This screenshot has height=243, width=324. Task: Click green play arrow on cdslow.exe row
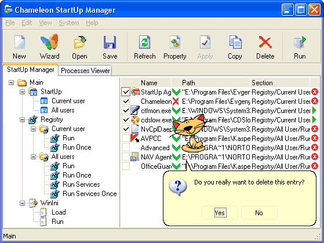point(314,119)
